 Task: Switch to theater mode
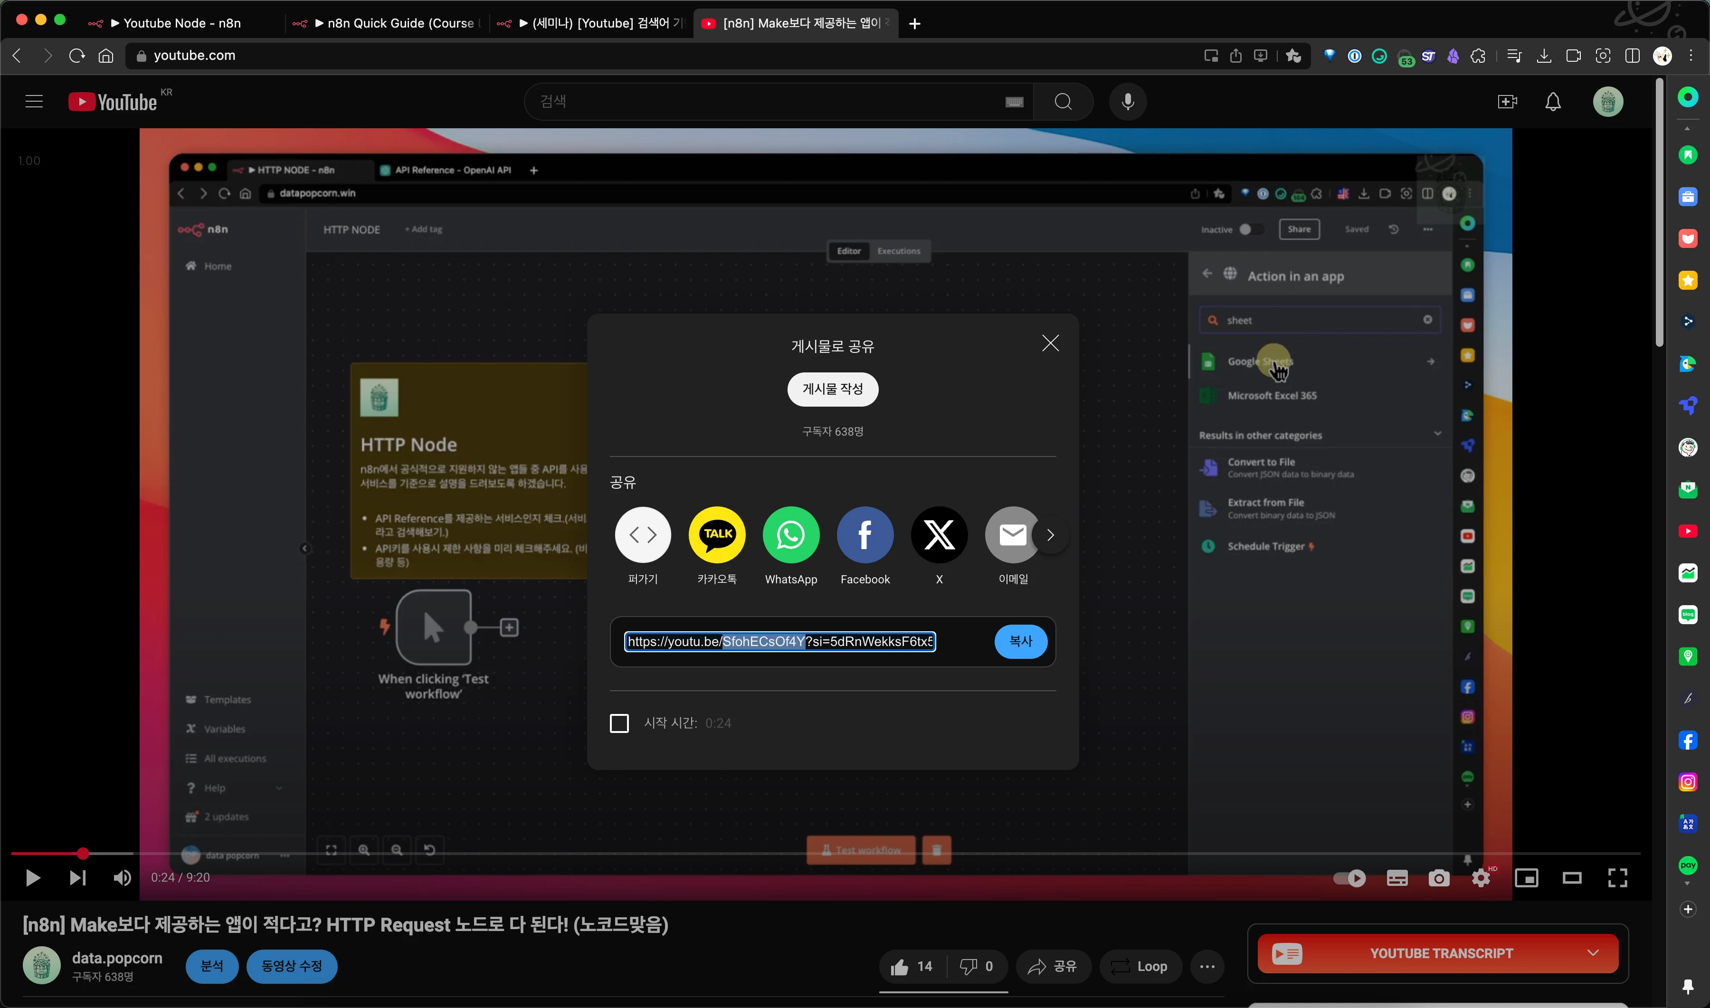[x=1571, y=878]
